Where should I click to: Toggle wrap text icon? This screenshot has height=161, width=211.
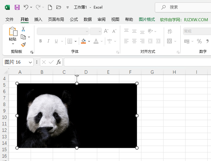170,31
